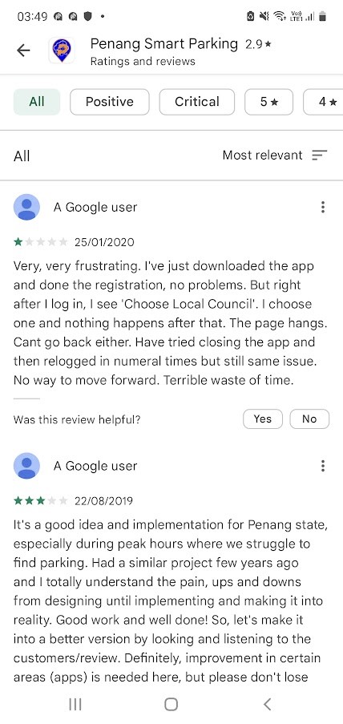Mark first review not helpful with No
This screenshot has width=343, height=724.
[309, 419]
